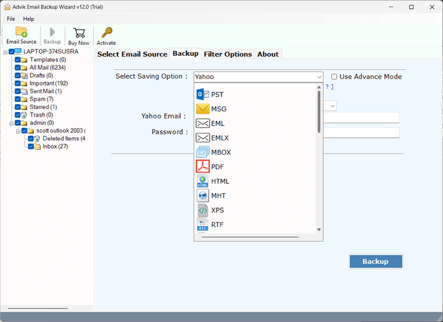443x322 pixels.
Task: Click the folder tree horizontal scrollbar
Action: (x=38, y=309)
